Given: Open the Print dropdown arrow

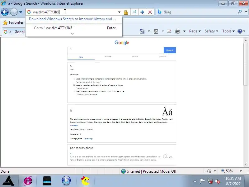Looking at the screenshot, I should (x=184, y=31).
